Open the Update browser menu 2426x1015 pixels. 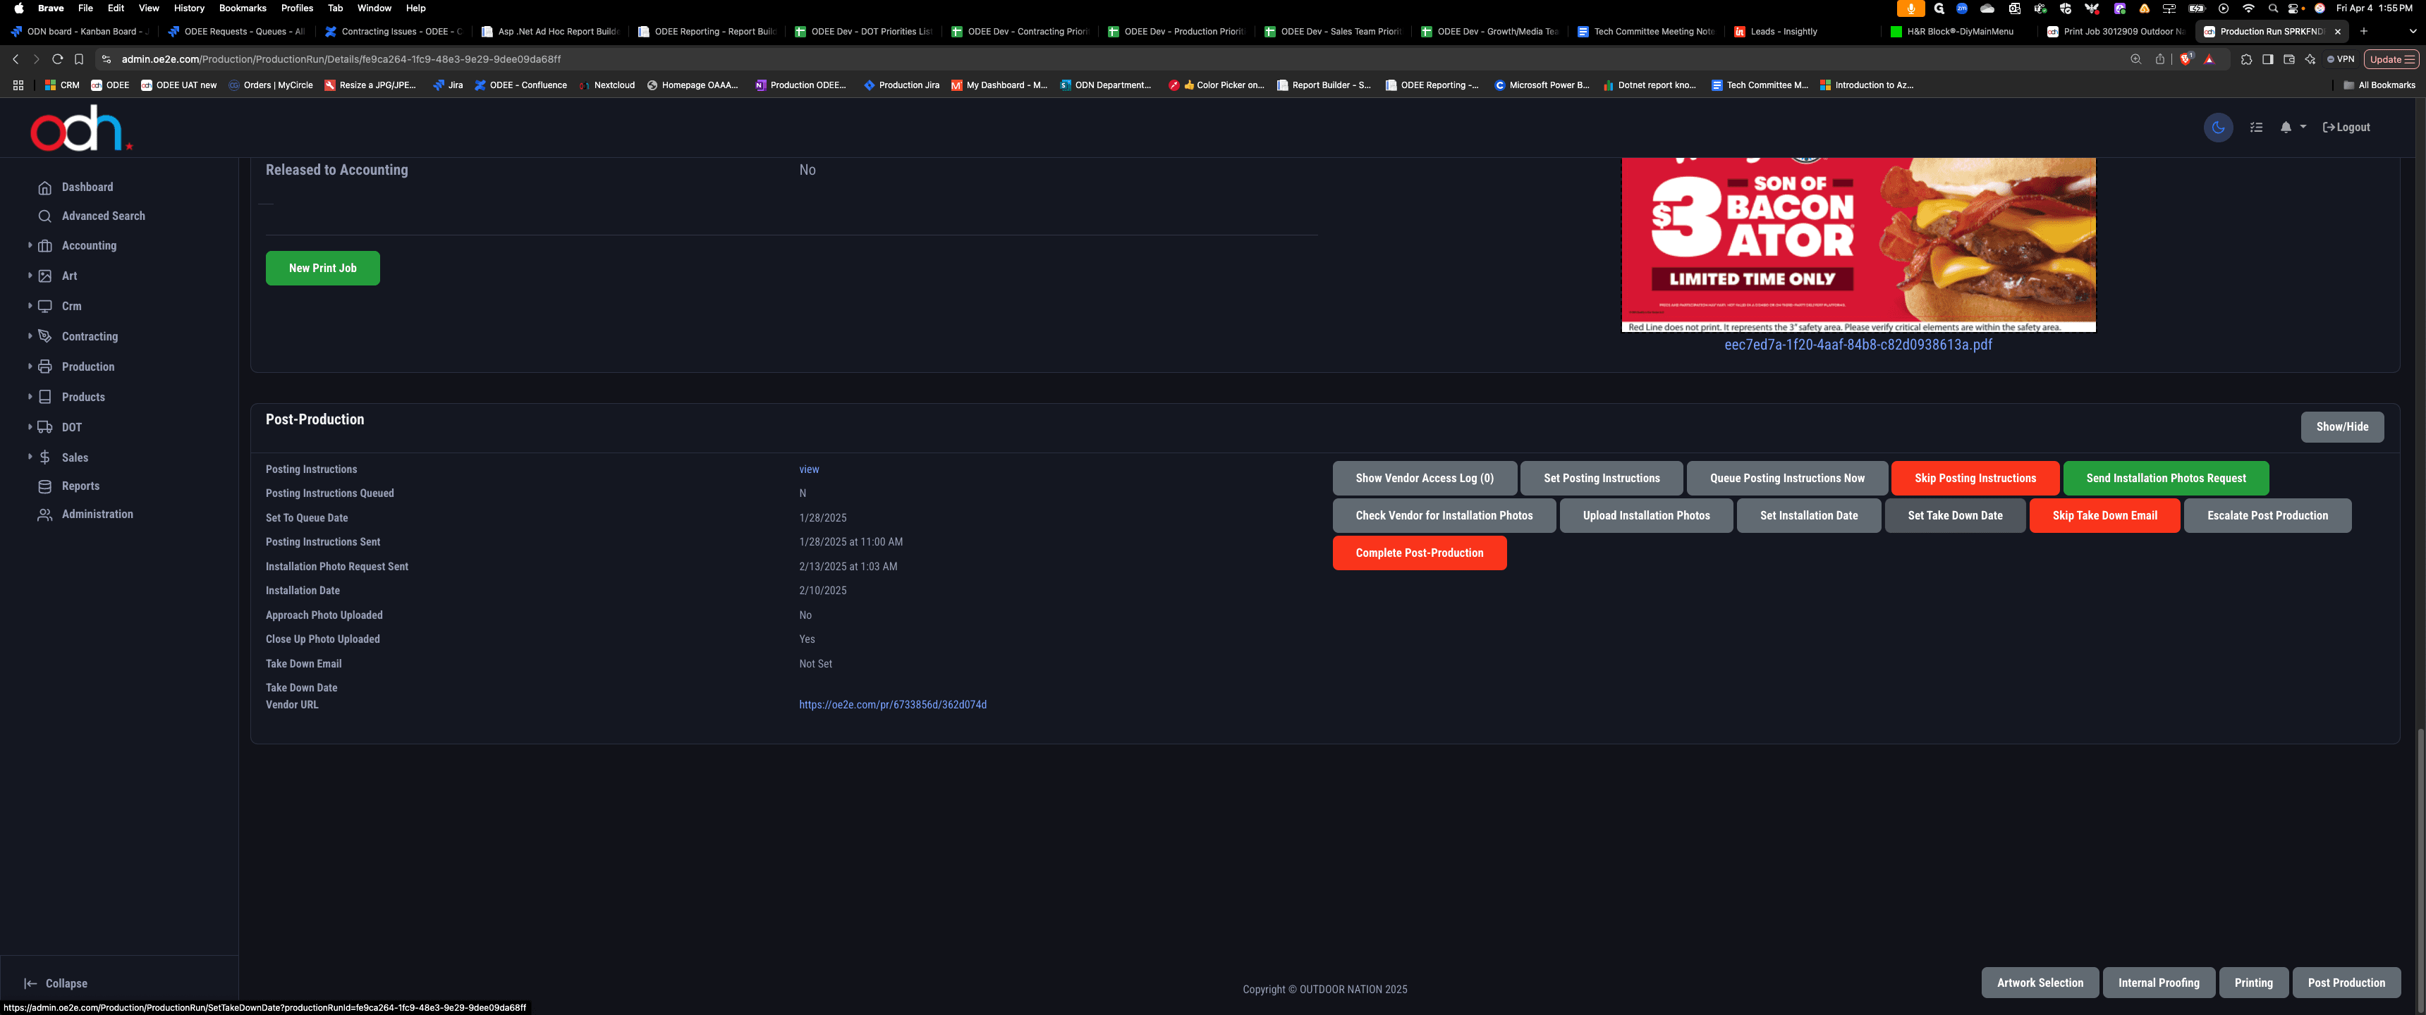click(2391, 59)
